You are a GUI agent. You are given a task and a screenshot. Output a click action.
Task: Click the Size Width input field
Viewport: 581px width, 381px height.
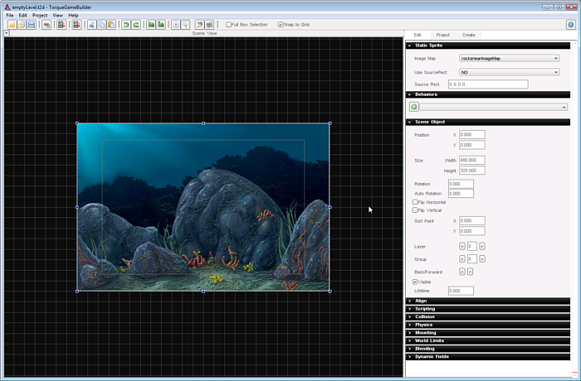click(x=471, y=160)
